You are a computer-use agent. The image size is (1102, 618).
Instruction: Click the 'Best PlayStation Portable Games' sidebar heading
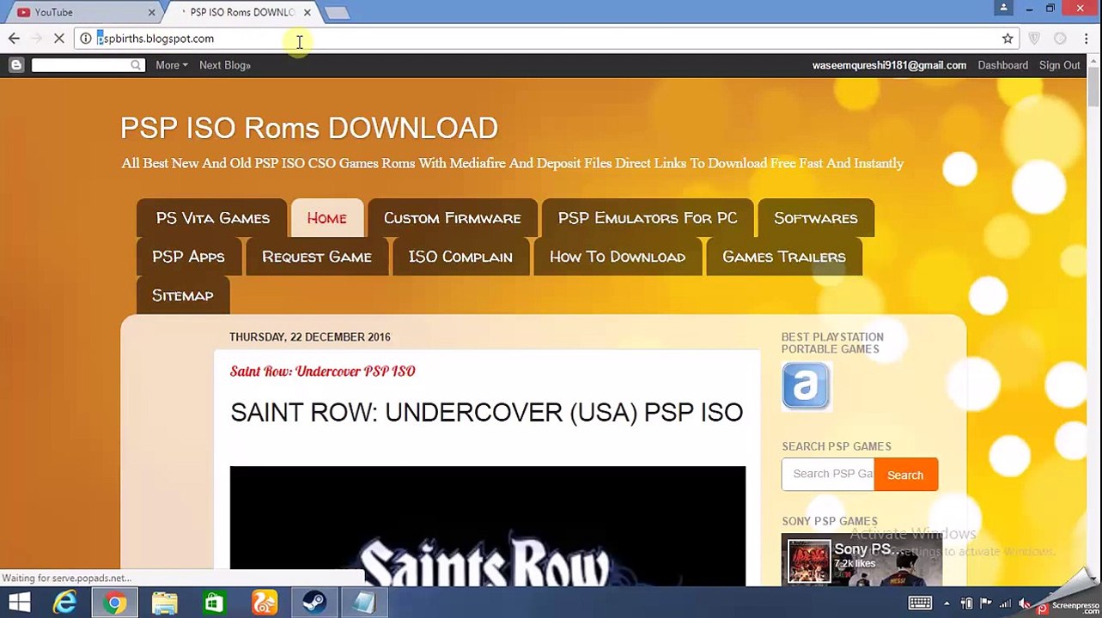click(x=832, y=342)
